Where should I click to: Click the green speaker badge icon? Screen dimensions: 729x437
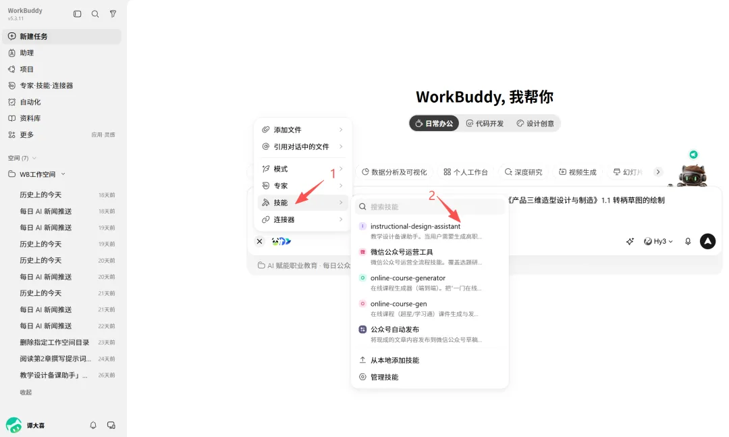pyautogui.click(x=693, y=155)
